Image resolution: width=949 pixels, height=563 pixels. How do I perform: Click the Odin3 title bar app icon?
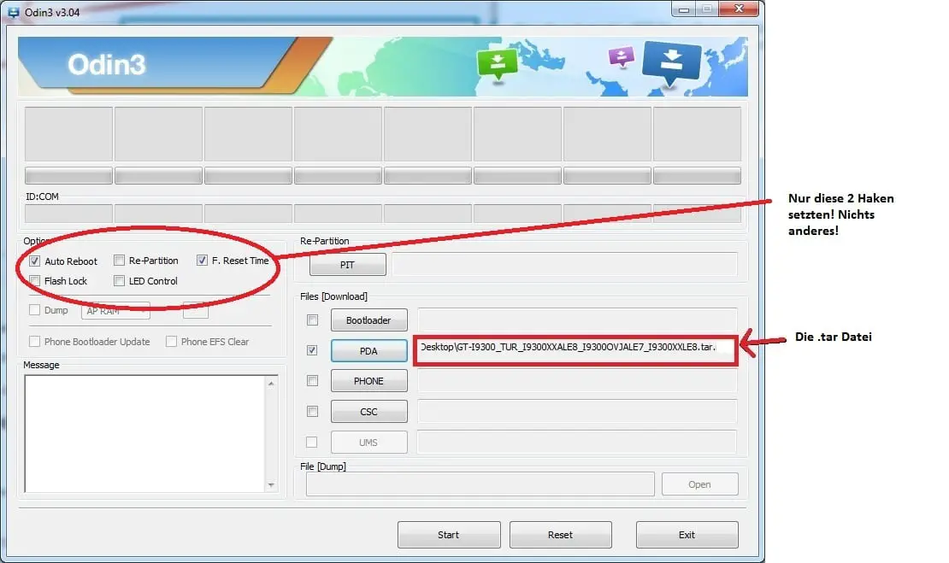14,12
